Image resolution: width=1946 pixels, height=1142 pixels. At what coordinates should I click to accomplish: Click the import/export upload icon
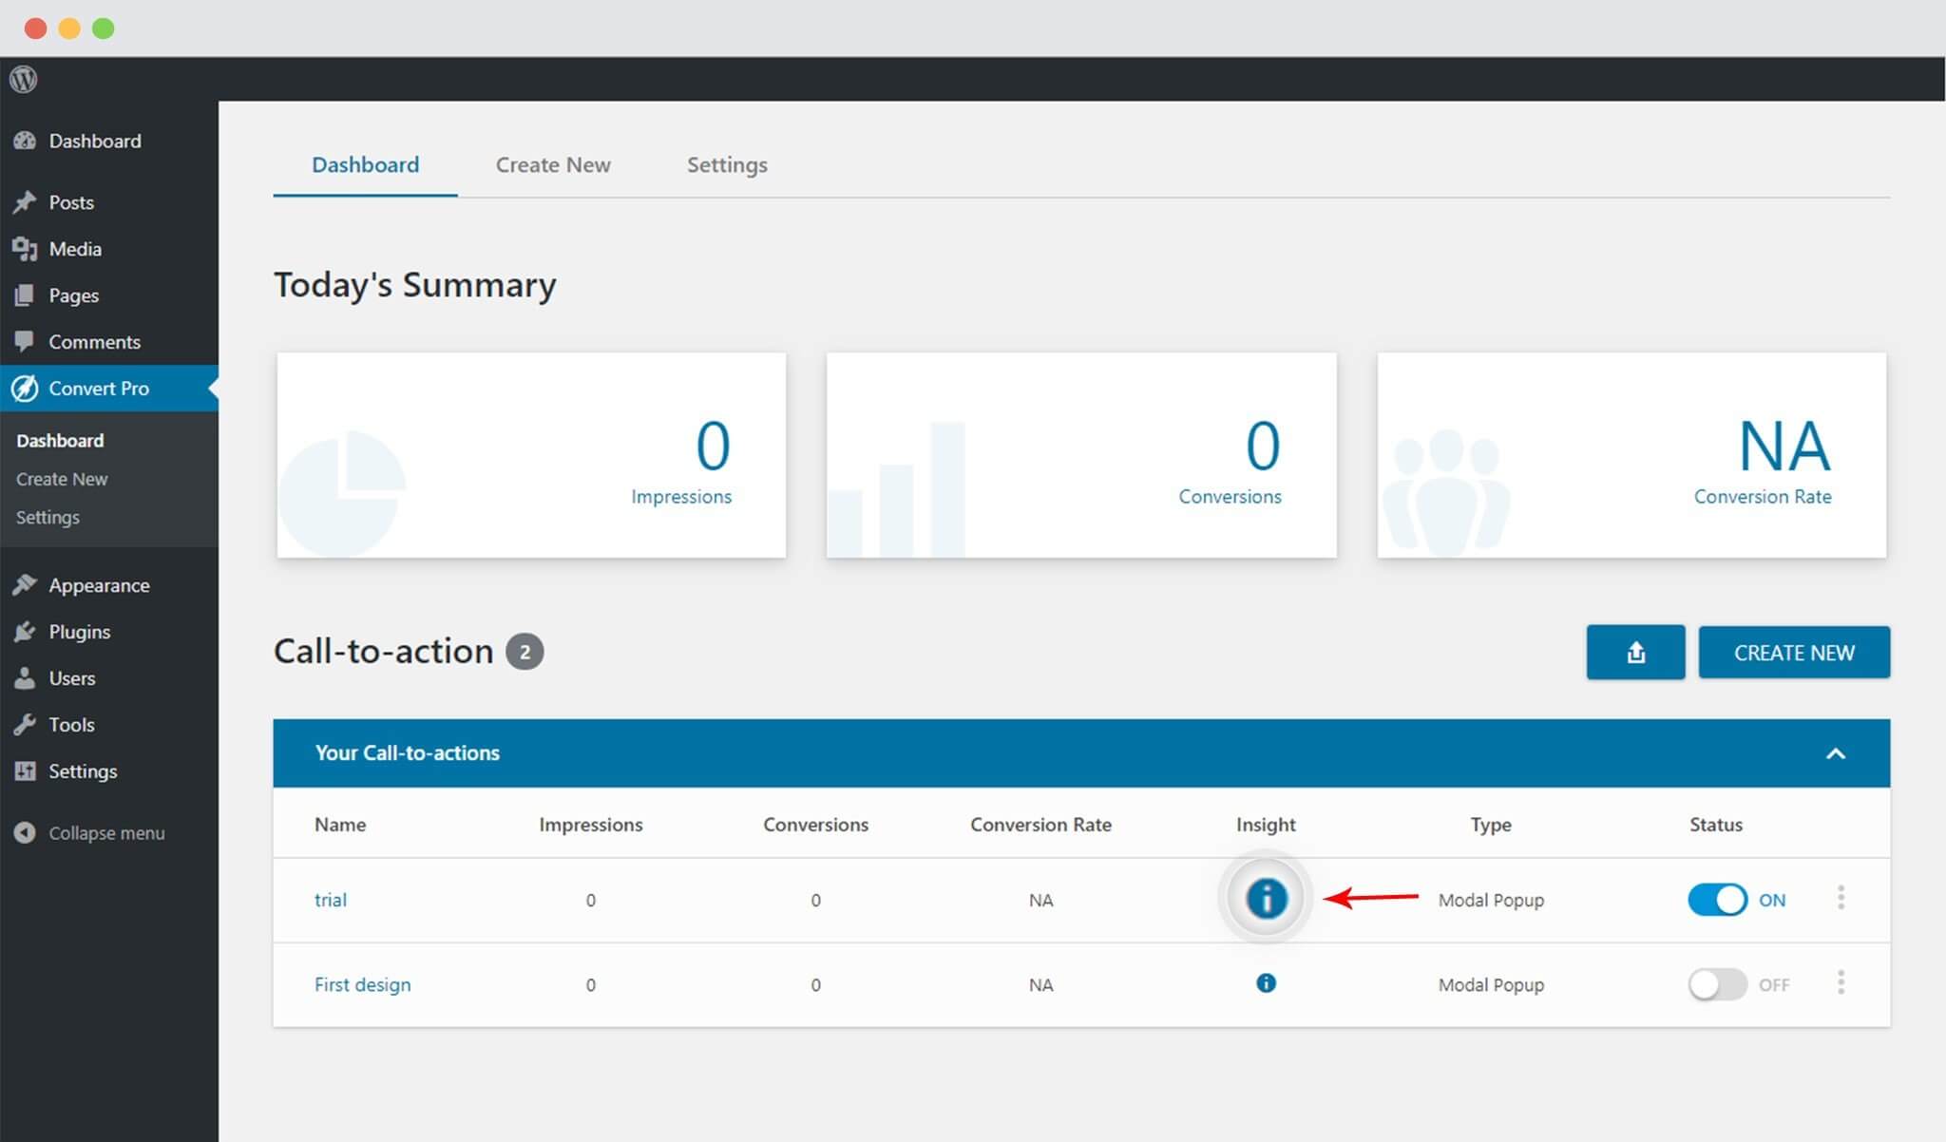(x=1635, y=652)
